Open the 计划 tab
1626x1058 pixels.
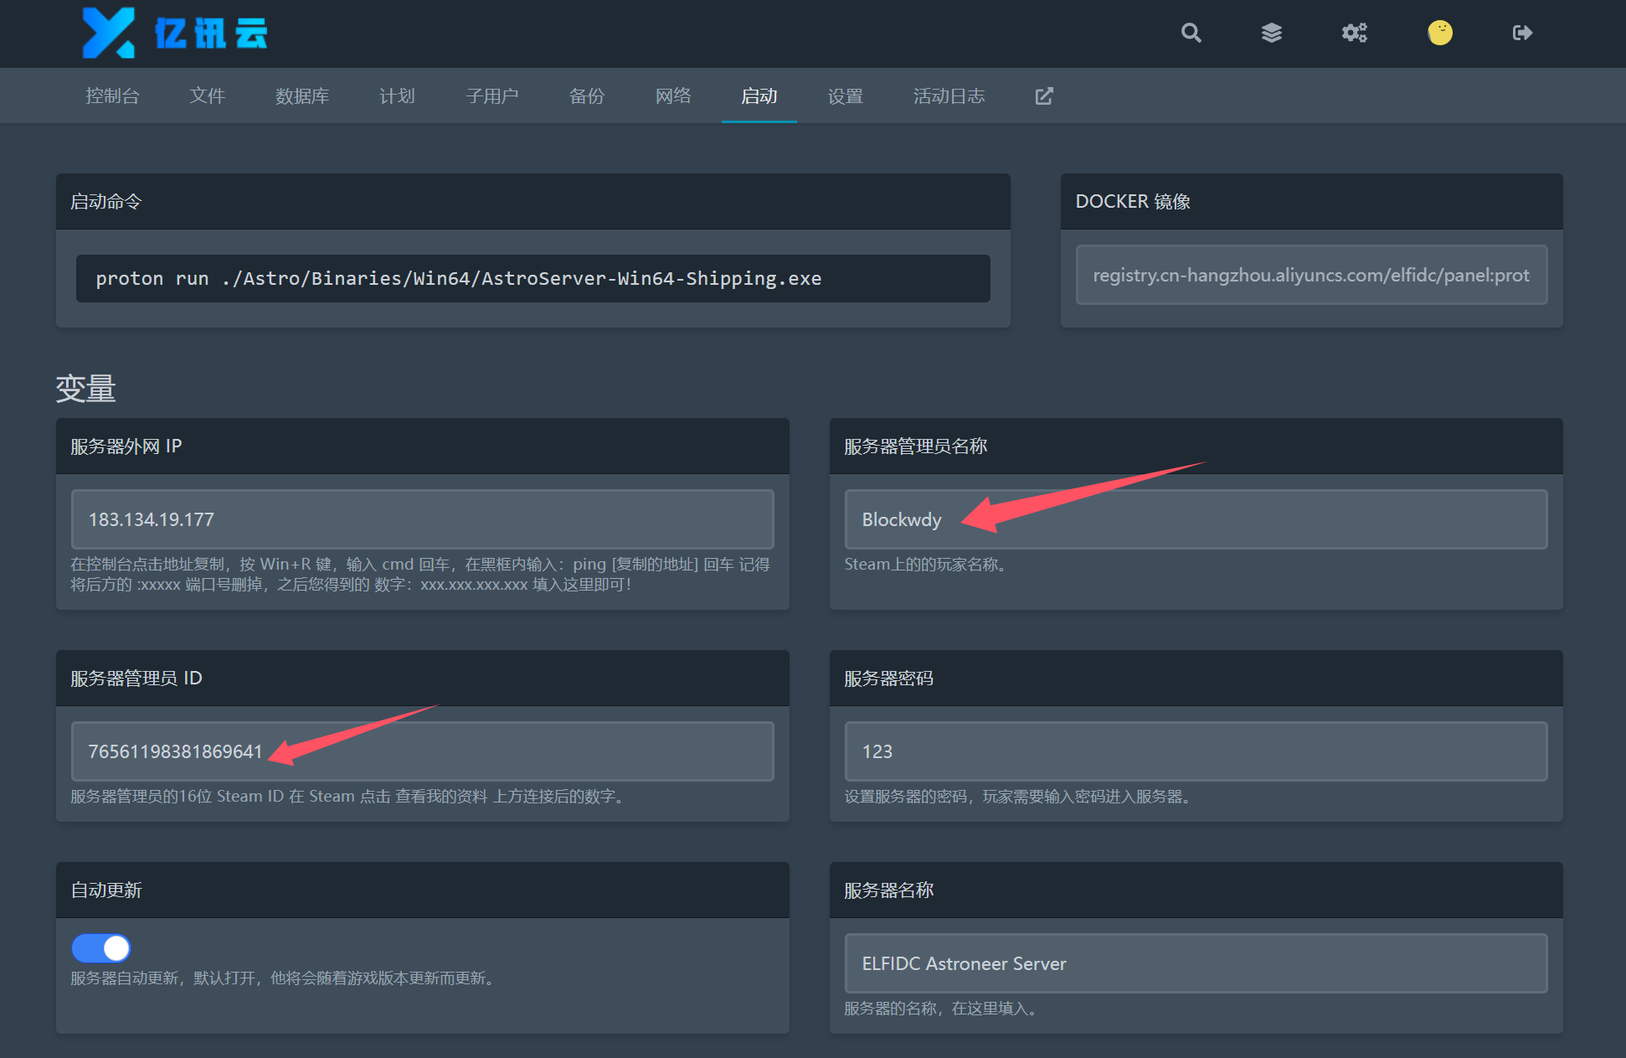click(x=397, y=96)
